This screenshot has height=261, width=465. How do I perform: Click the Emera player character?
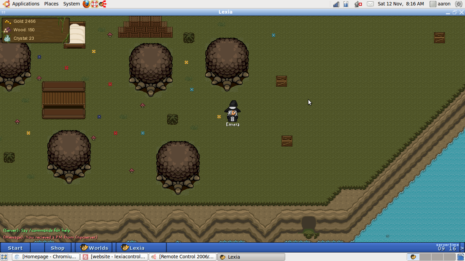click(233, 111)
